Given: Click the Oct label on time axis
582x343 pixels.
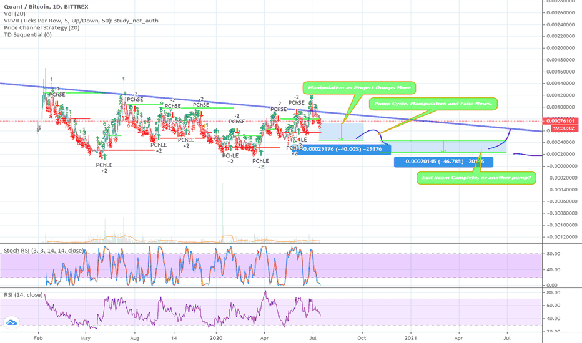Looking at the screenshot, I should point(362,338).
